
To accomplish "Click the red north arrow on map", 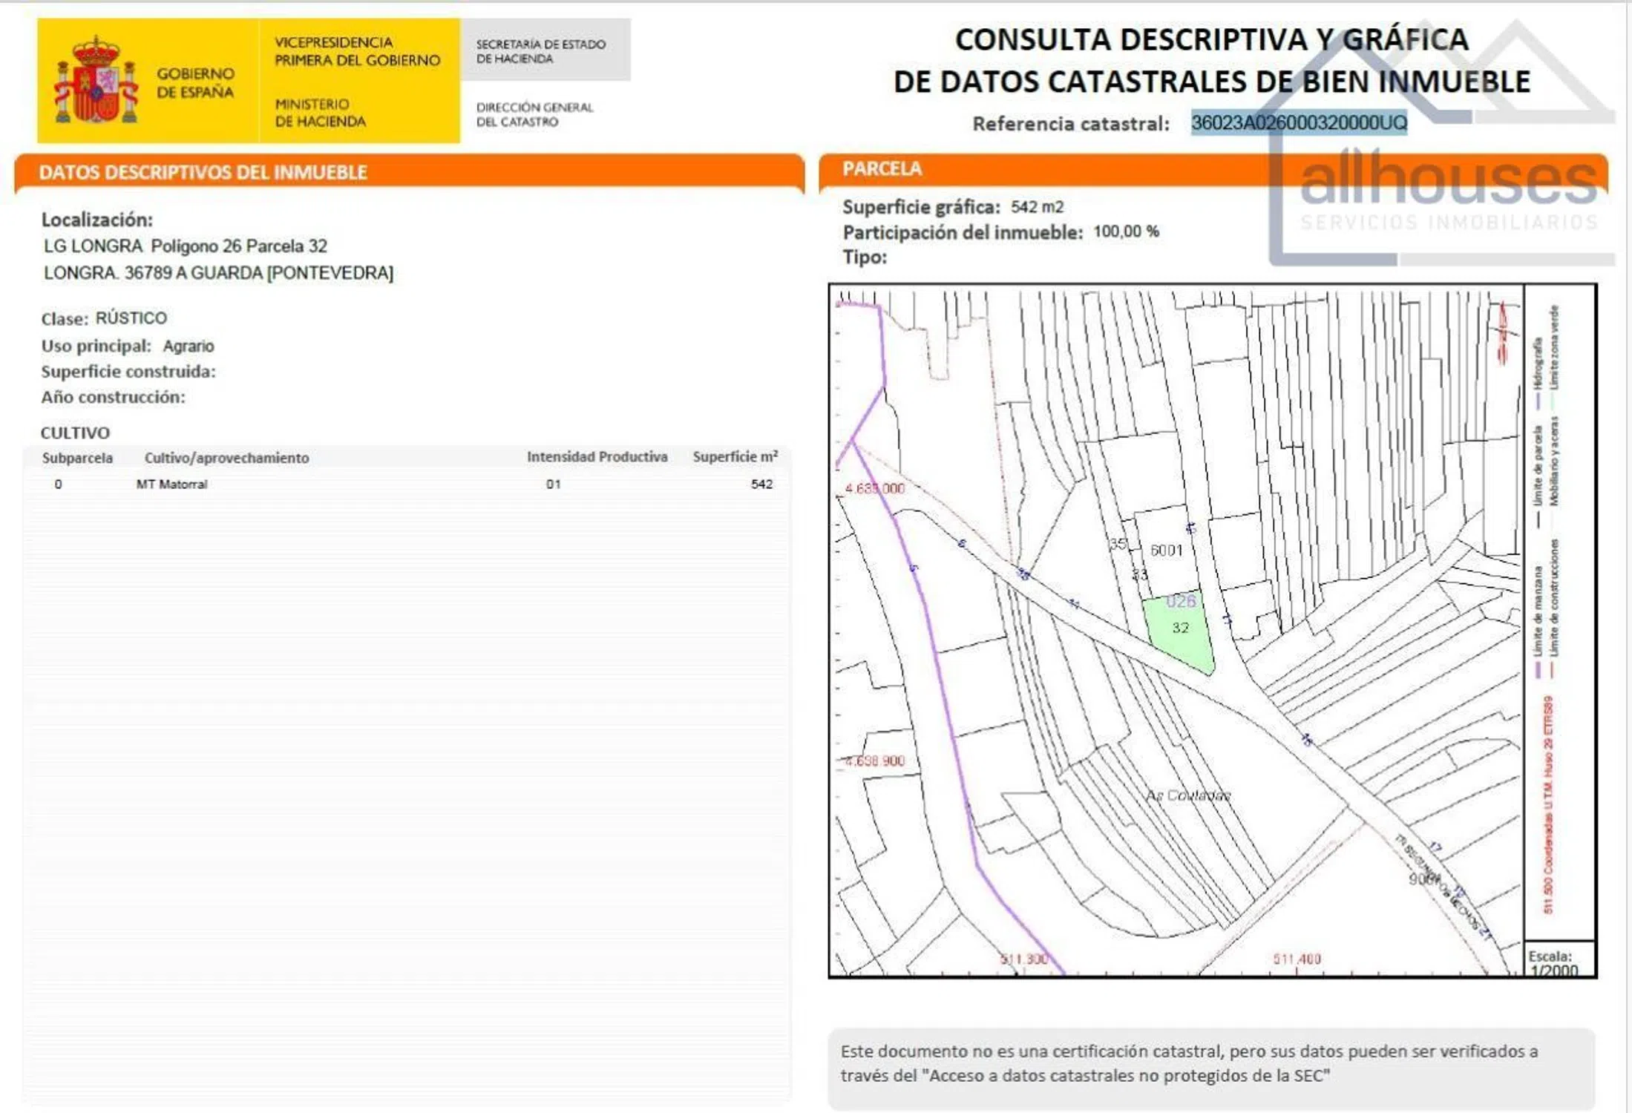I will pyautogui.click(x=1504, y=333).
